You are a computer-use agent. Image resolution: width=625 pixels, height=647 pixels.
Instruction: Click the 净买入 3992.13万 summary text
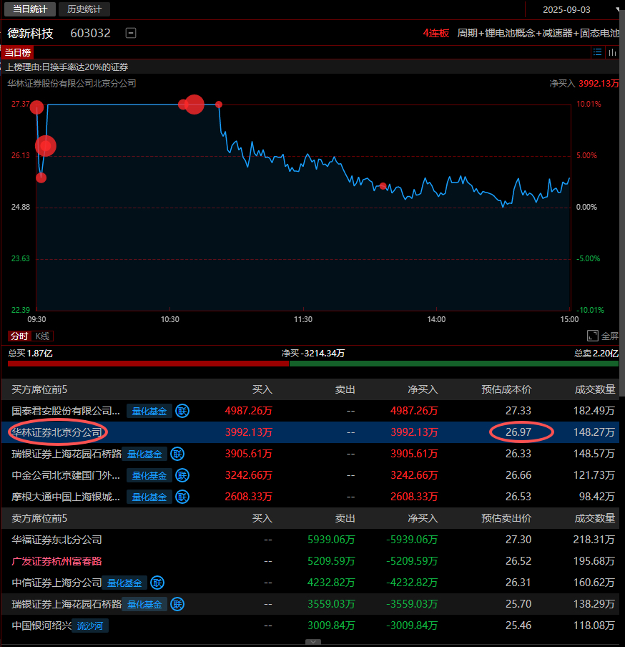point(584,83)
